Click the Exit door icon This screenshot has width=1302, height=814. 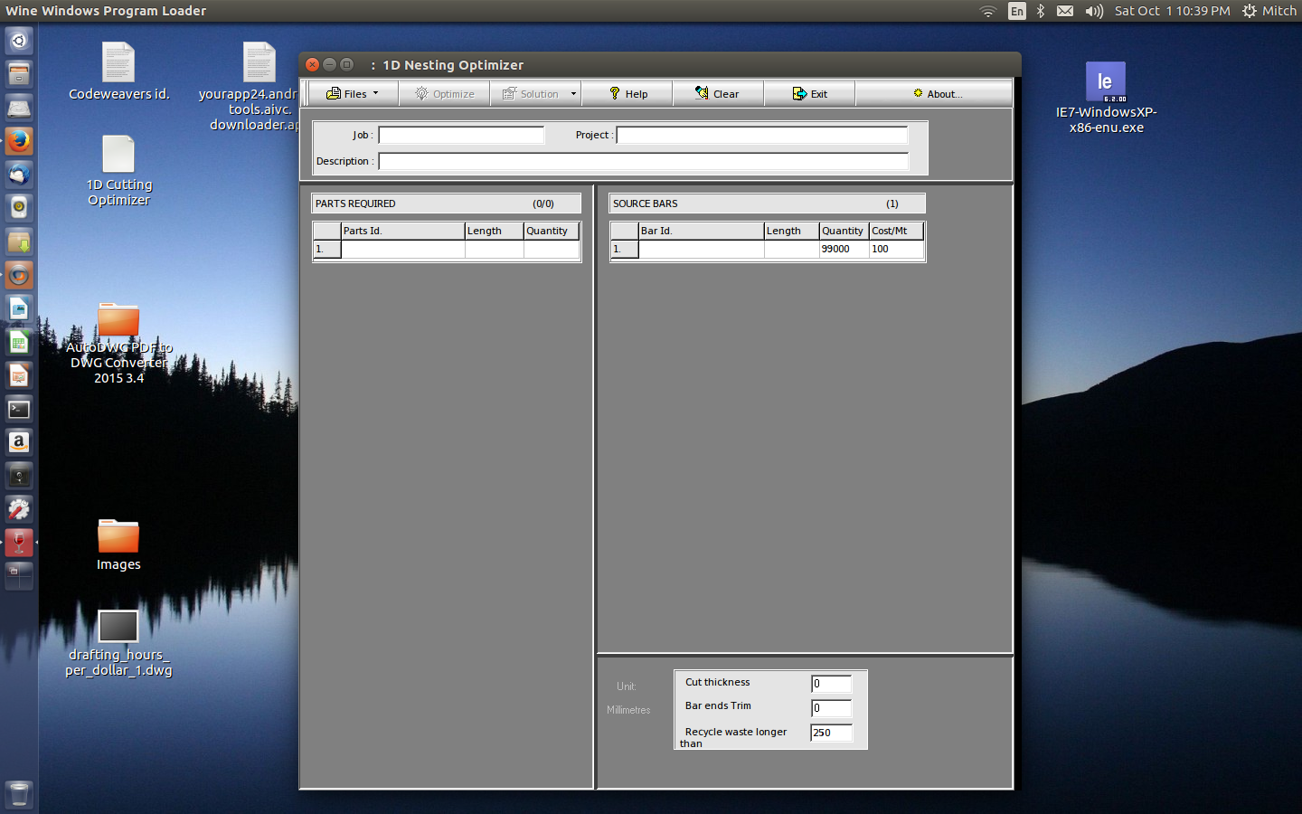798,93
